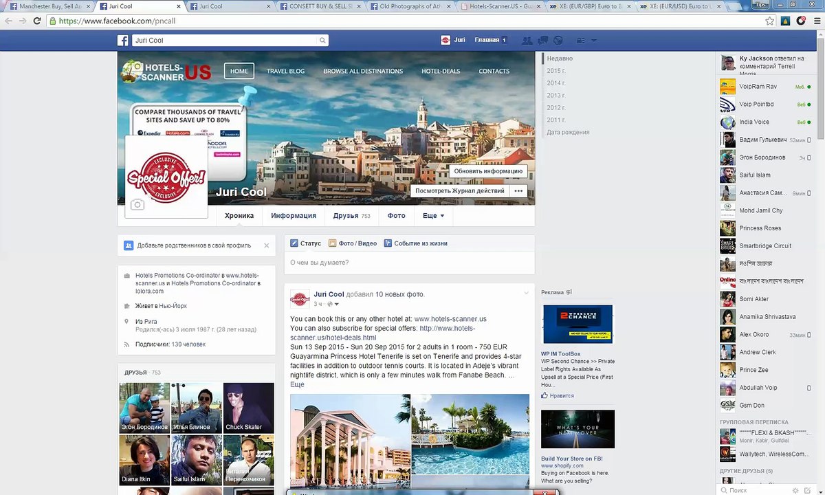825x495 pixels.
Task: Switch to Old Photographs browser tab
Action: pos(409,6)
